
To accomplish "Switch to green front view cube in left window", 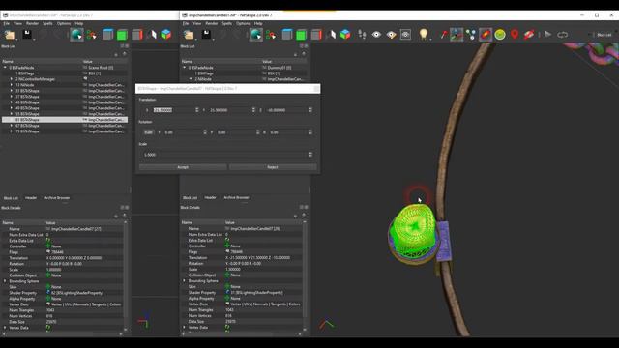I will point(122,35).
